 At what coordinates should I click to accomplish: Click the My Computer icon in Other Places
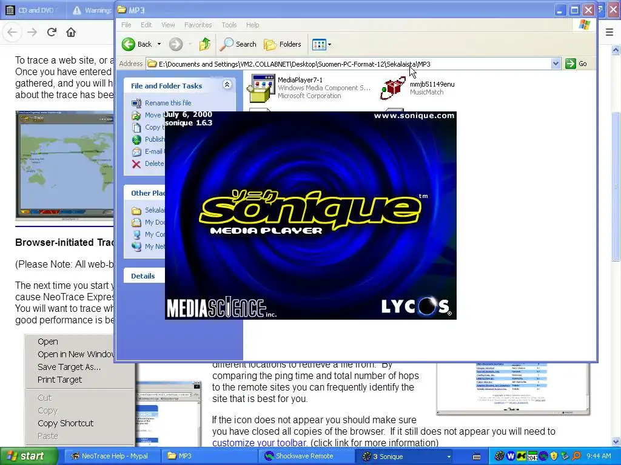tap(136, 234)
